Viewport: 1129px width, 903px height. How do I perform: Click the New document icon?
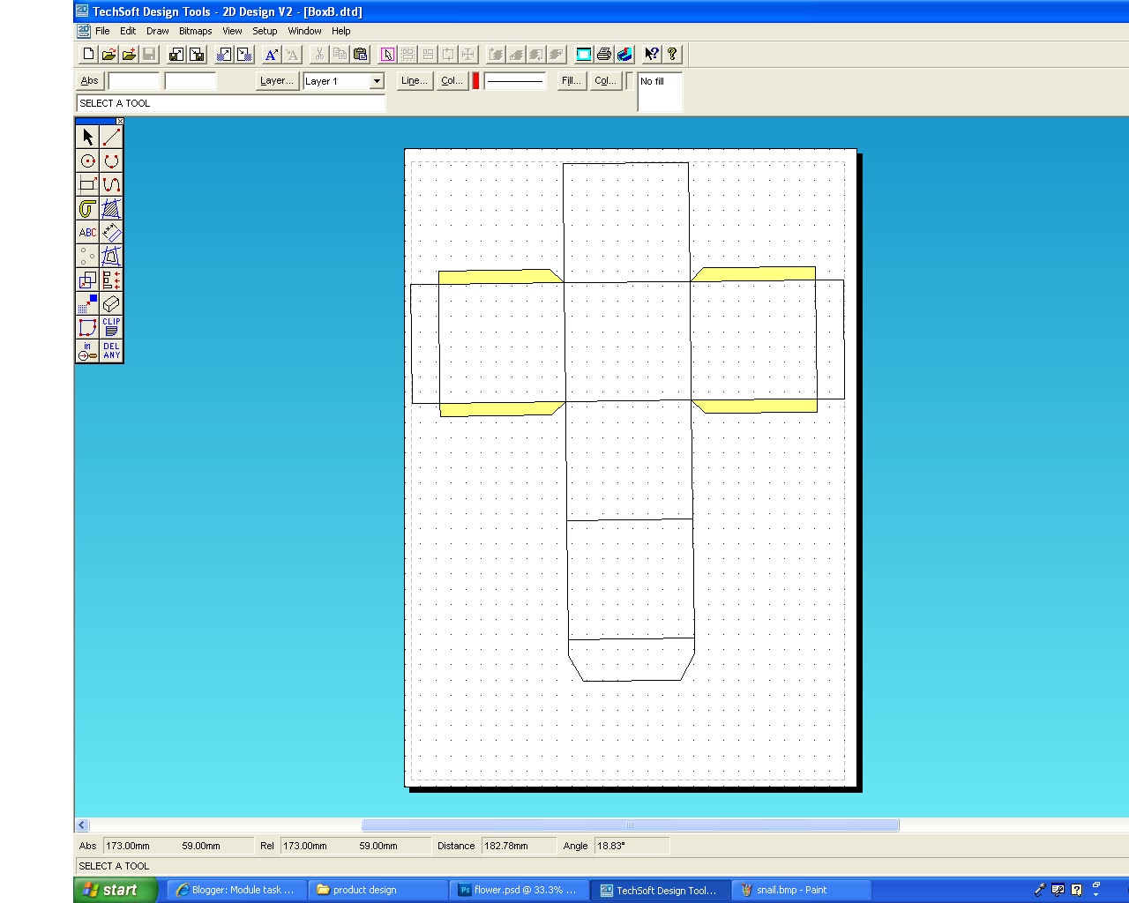[87, 54]
